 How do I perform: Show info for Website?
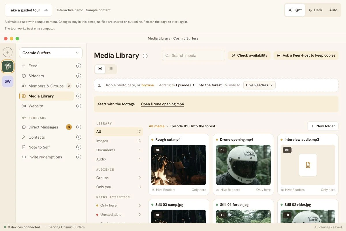(x=78, y=106)
